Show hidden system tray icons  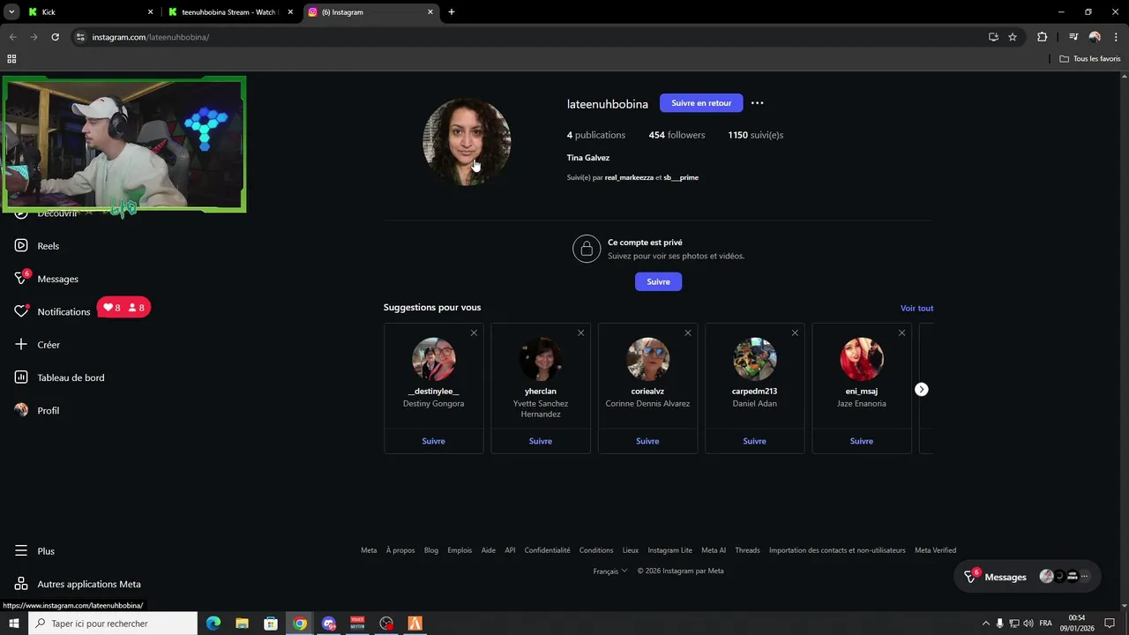(986, 624)
